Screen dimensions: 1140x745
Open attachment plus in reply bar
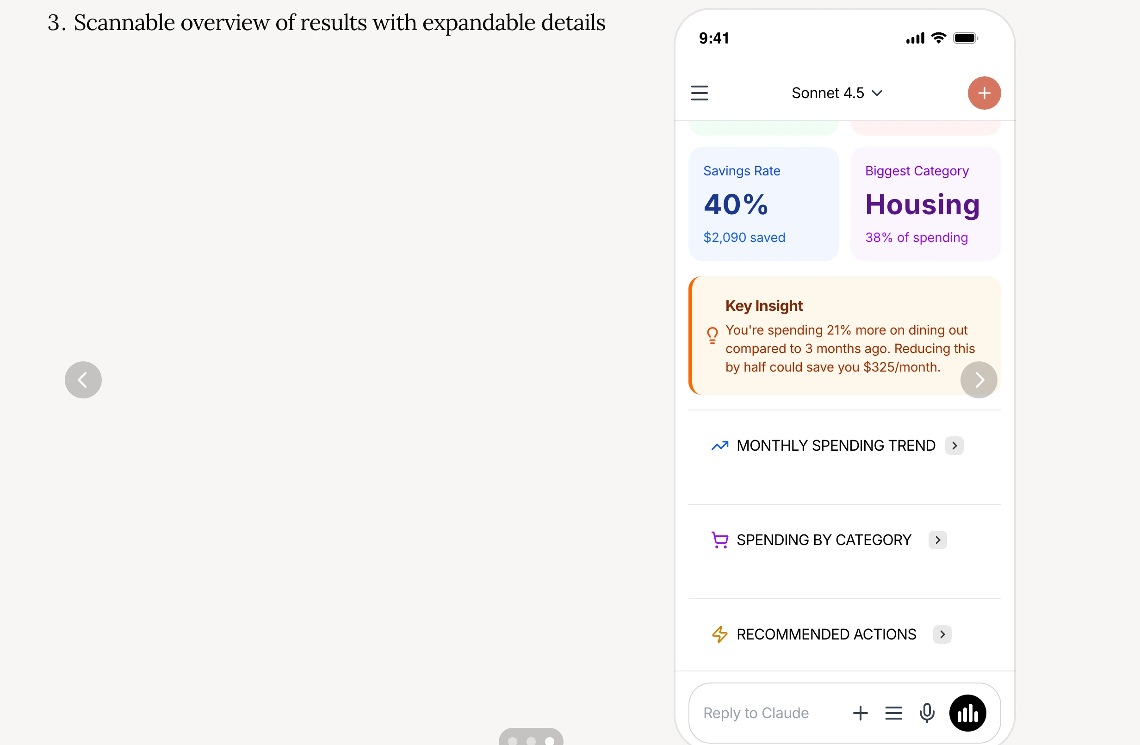(x=860, y=713)
